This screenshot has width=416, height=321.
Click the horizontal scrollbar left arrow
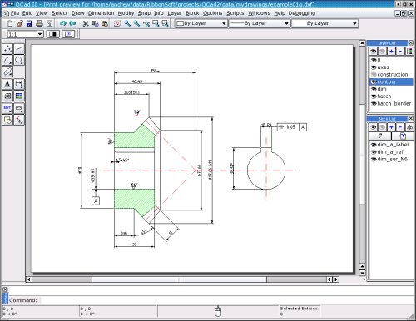point(29,279)
